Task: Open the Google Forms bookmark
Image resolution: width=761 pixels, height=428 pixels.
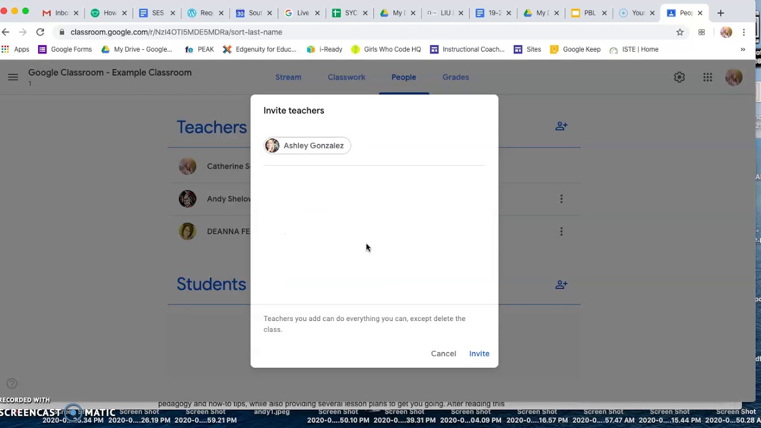Action: (x=65, y=49)
